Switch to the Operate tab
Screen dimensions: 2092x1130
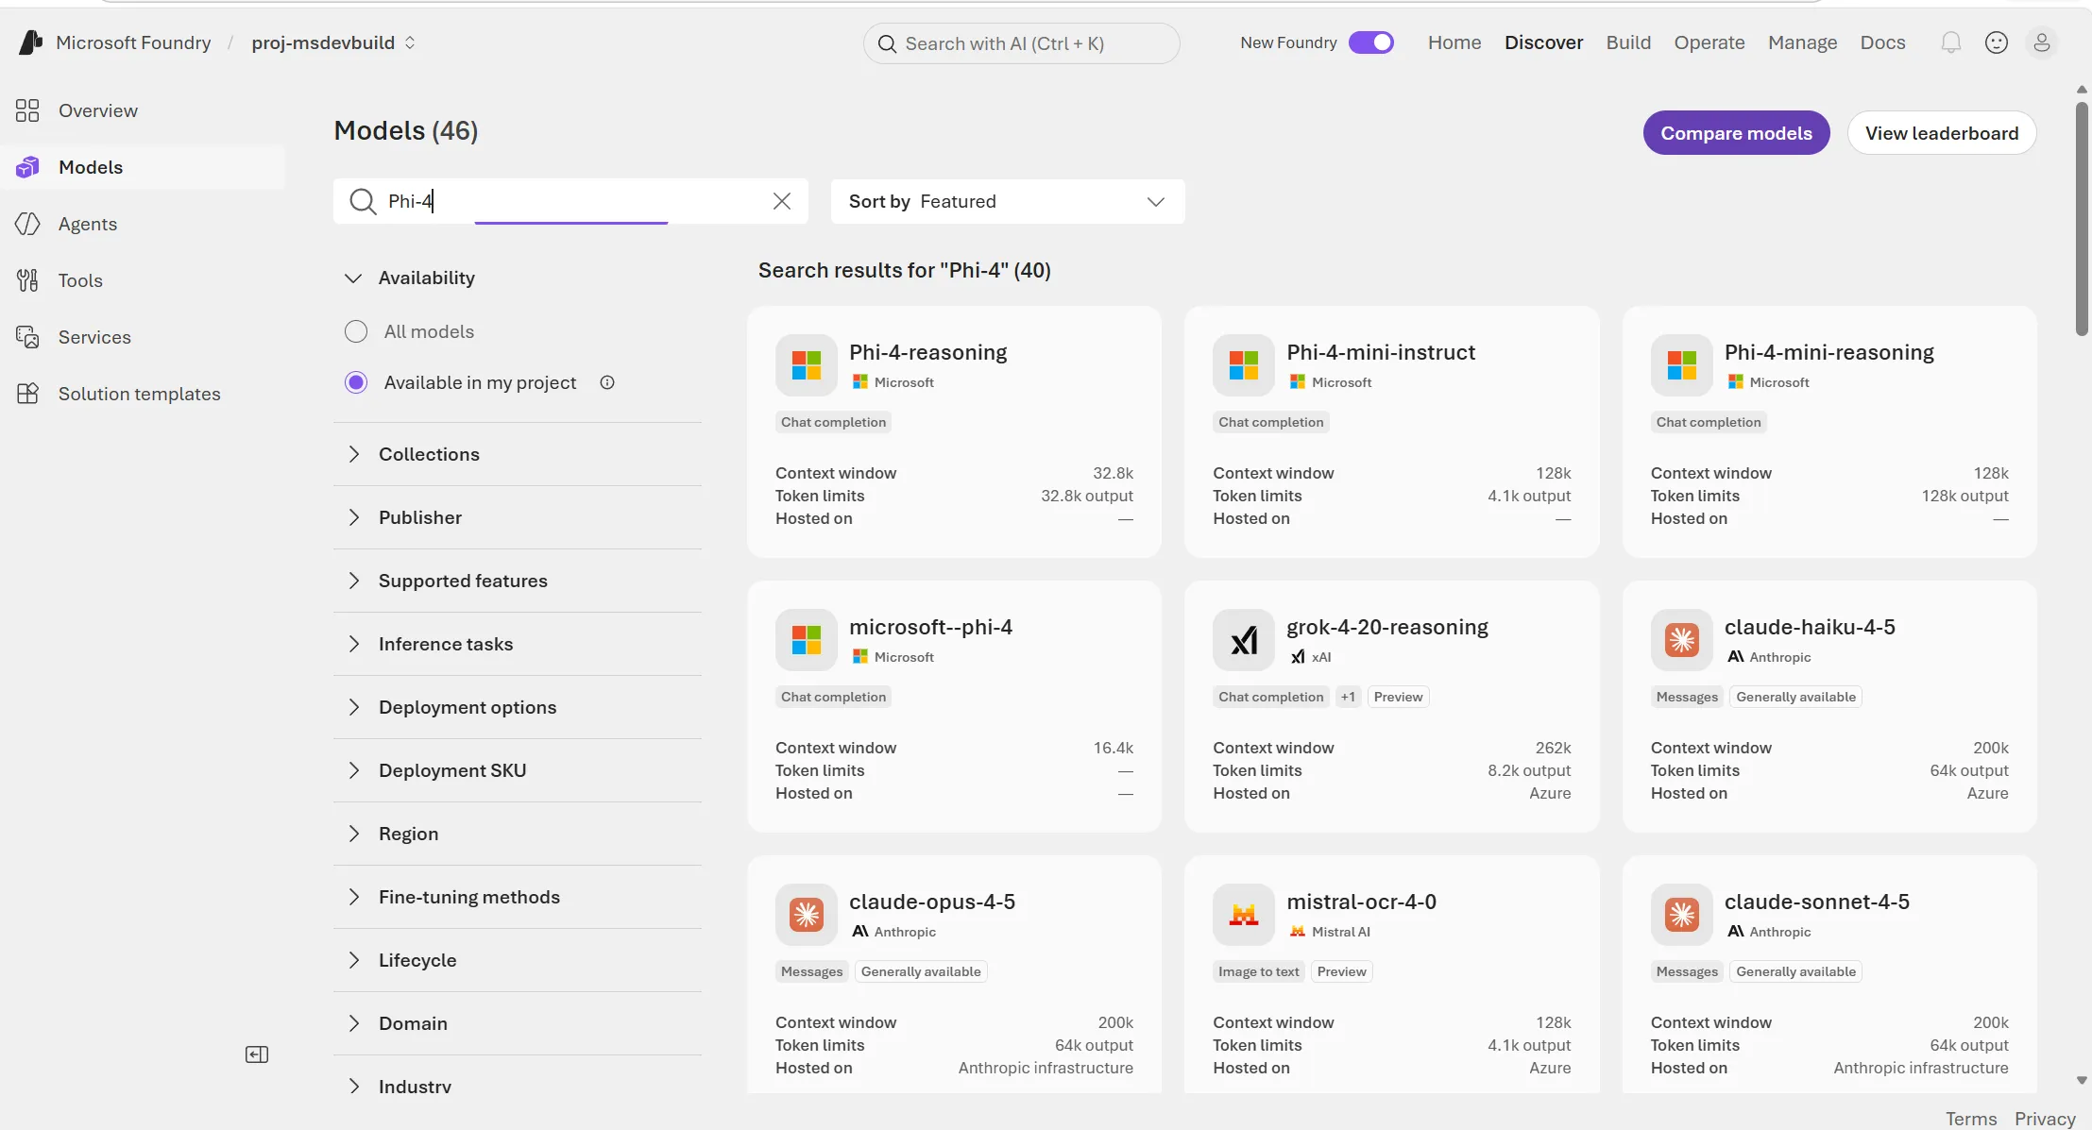(1709, 42)
